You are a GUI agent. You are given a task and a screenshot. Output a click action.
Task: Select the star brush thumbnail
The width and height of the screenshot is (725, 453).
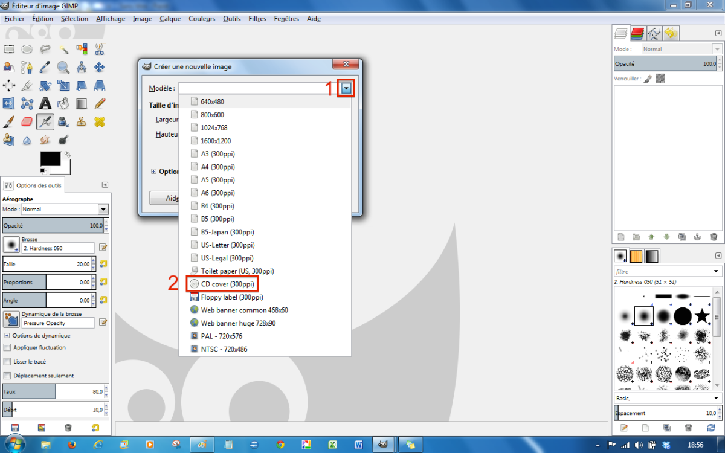coord(701,315)
